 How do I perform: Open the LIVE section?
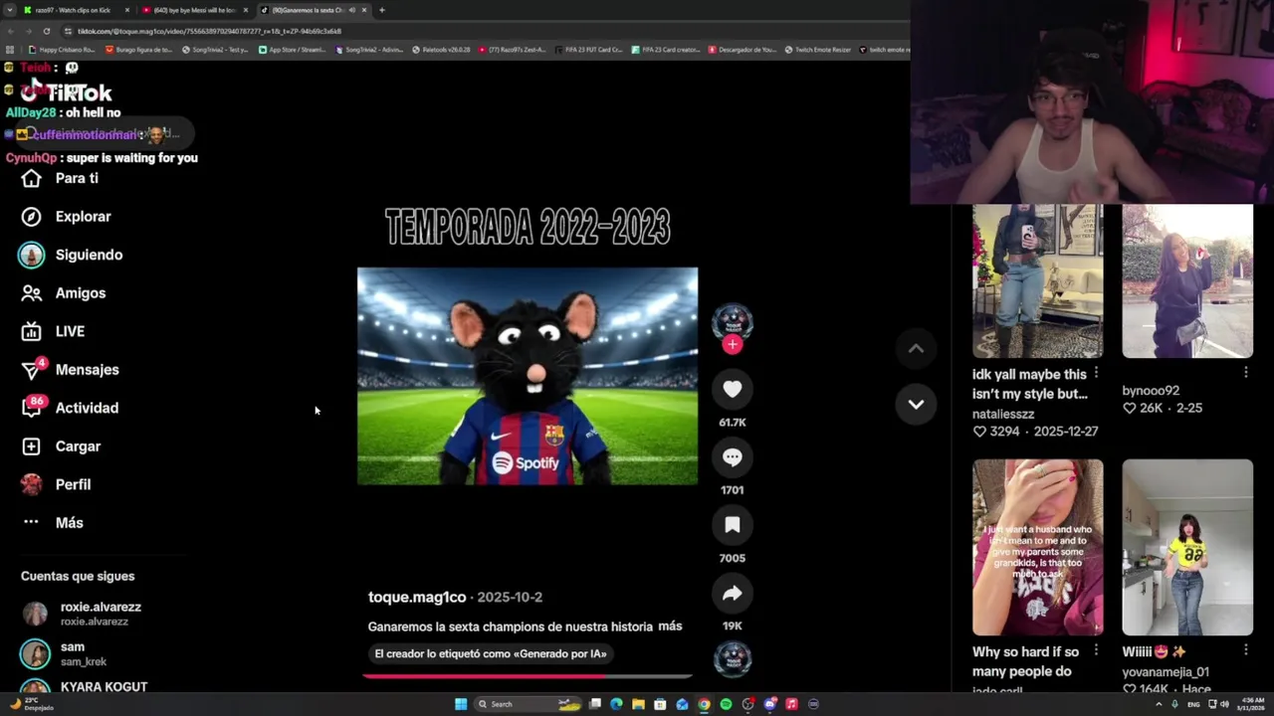coord(53,331)
